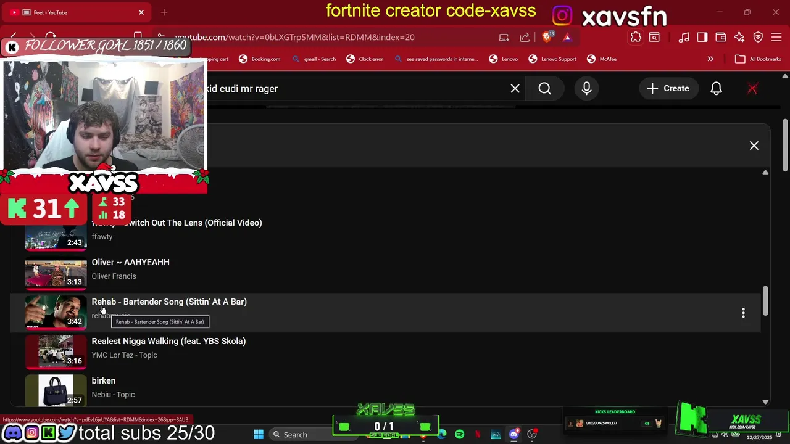Click the ffawty channel name
This screenshot has height=444, width=790.
click(102, 237)
